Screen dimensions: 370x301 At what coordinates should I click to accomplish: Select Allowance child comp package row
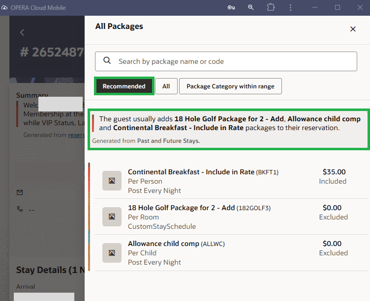click(231, 252)
